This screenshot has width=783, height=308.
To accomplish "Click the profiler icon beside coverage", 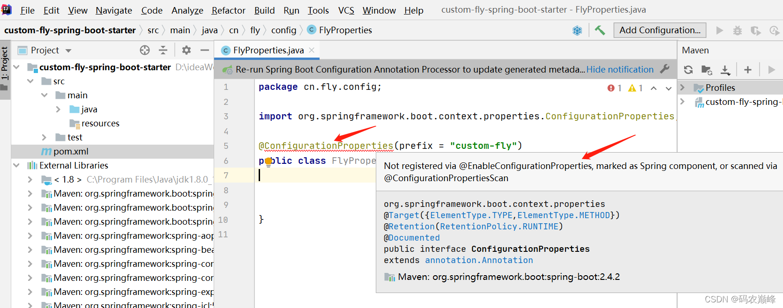I will [x=774, y=30].
